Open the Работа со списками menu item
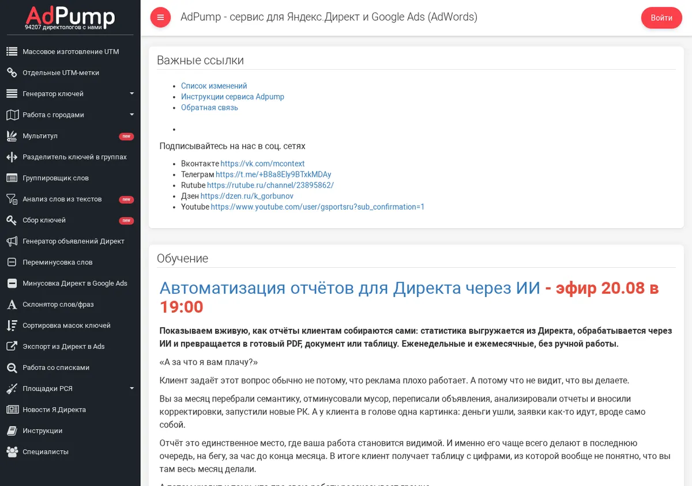This screenshot has height=486, width=692. tap(70, 367)
